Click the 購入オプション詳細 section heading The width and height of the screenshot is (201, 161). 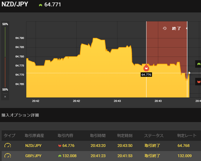[x=20, y=115]
